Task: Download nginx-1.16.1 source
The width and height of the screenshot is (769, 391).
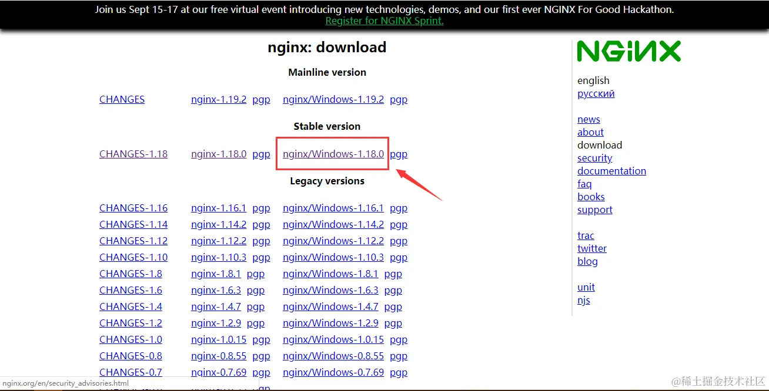Action: point(219,208)
